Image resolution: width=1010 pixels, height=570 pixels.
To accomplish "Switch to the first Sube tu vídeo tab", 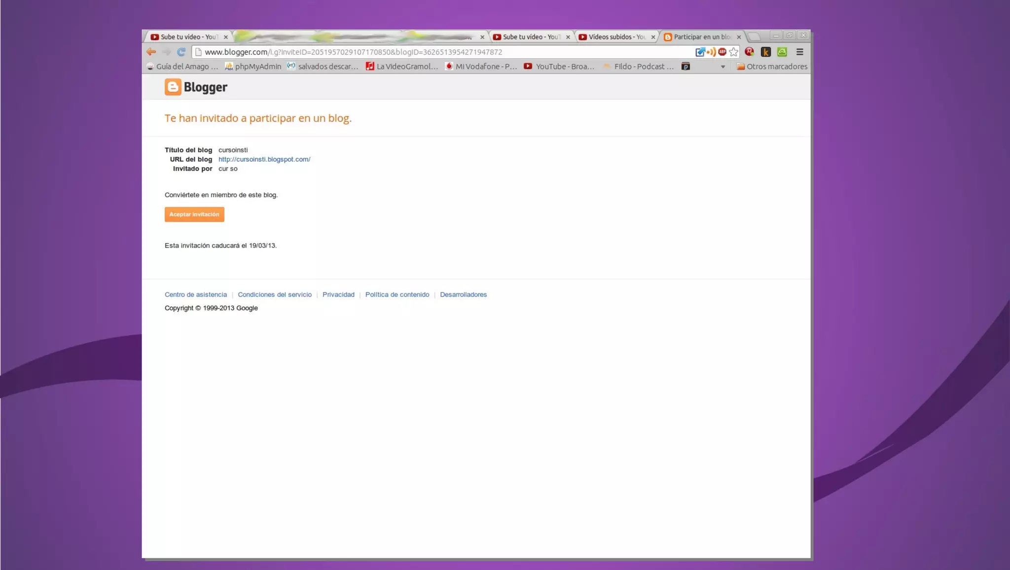I will 187,37.
